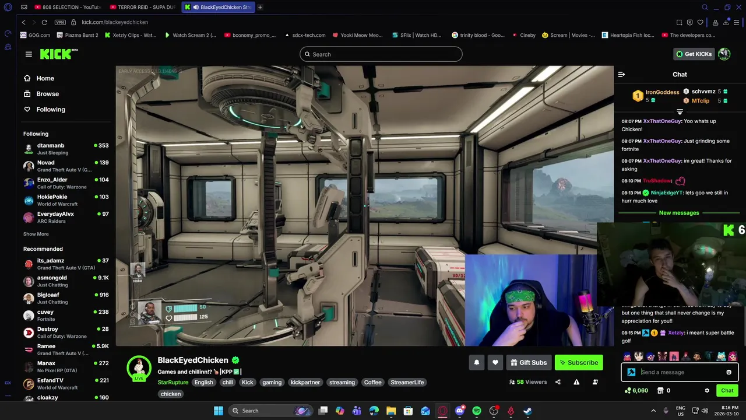Select the StreamerLife tag
The width and height of the screenshot is (746, 420).
[x=407, y=383]
